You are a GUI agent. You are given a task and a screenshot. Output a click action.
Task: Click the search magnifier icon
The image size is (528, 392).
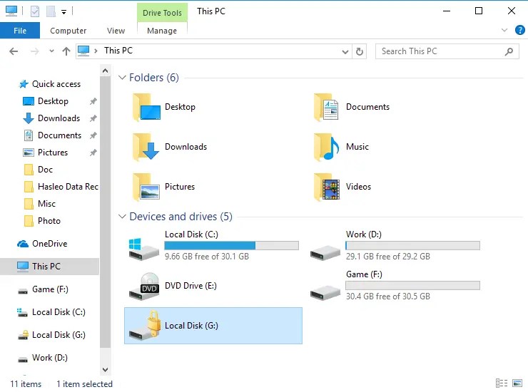click(509, 51)
